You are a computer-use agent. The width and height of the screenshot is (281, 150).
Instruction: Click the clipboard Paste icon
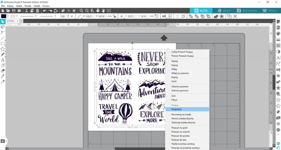click(x=37, y=11)
